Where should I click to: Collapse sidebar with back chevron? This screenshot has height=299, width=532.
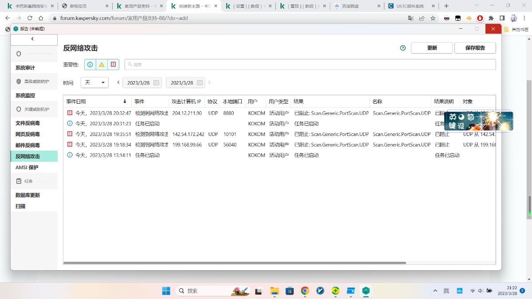[33, 39]
